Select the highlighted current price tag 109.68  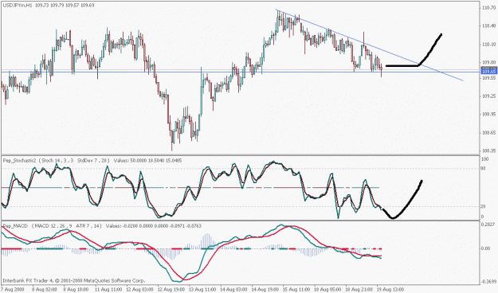pyautogui.click(x=489, y=71)
